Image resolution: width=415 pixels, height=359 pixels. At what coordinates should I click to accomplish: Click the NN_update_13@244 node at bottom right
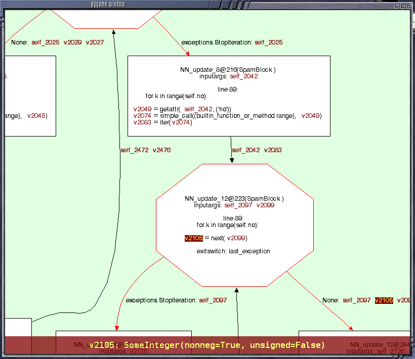[x=354, y=343]
